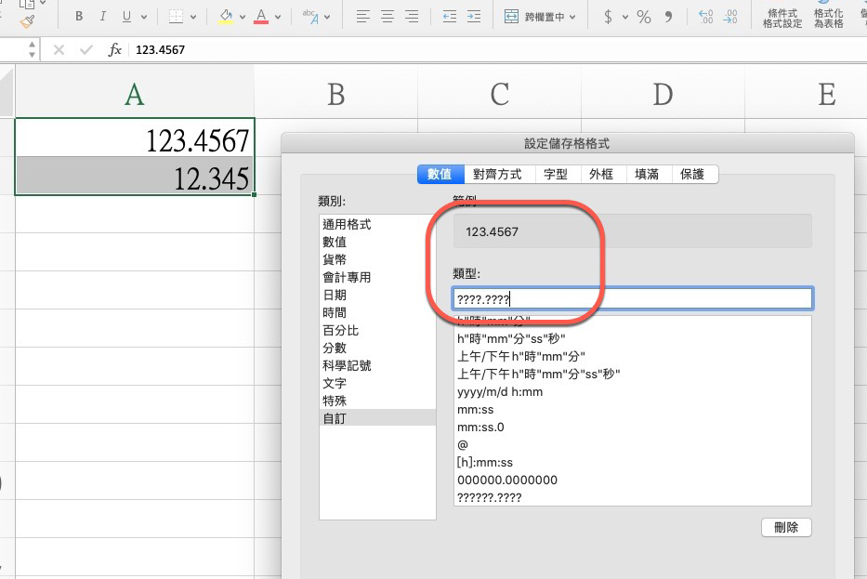Viewport: 867px width, 579px height.
Task: Open the 外框 tab
Action: (602, 174)
